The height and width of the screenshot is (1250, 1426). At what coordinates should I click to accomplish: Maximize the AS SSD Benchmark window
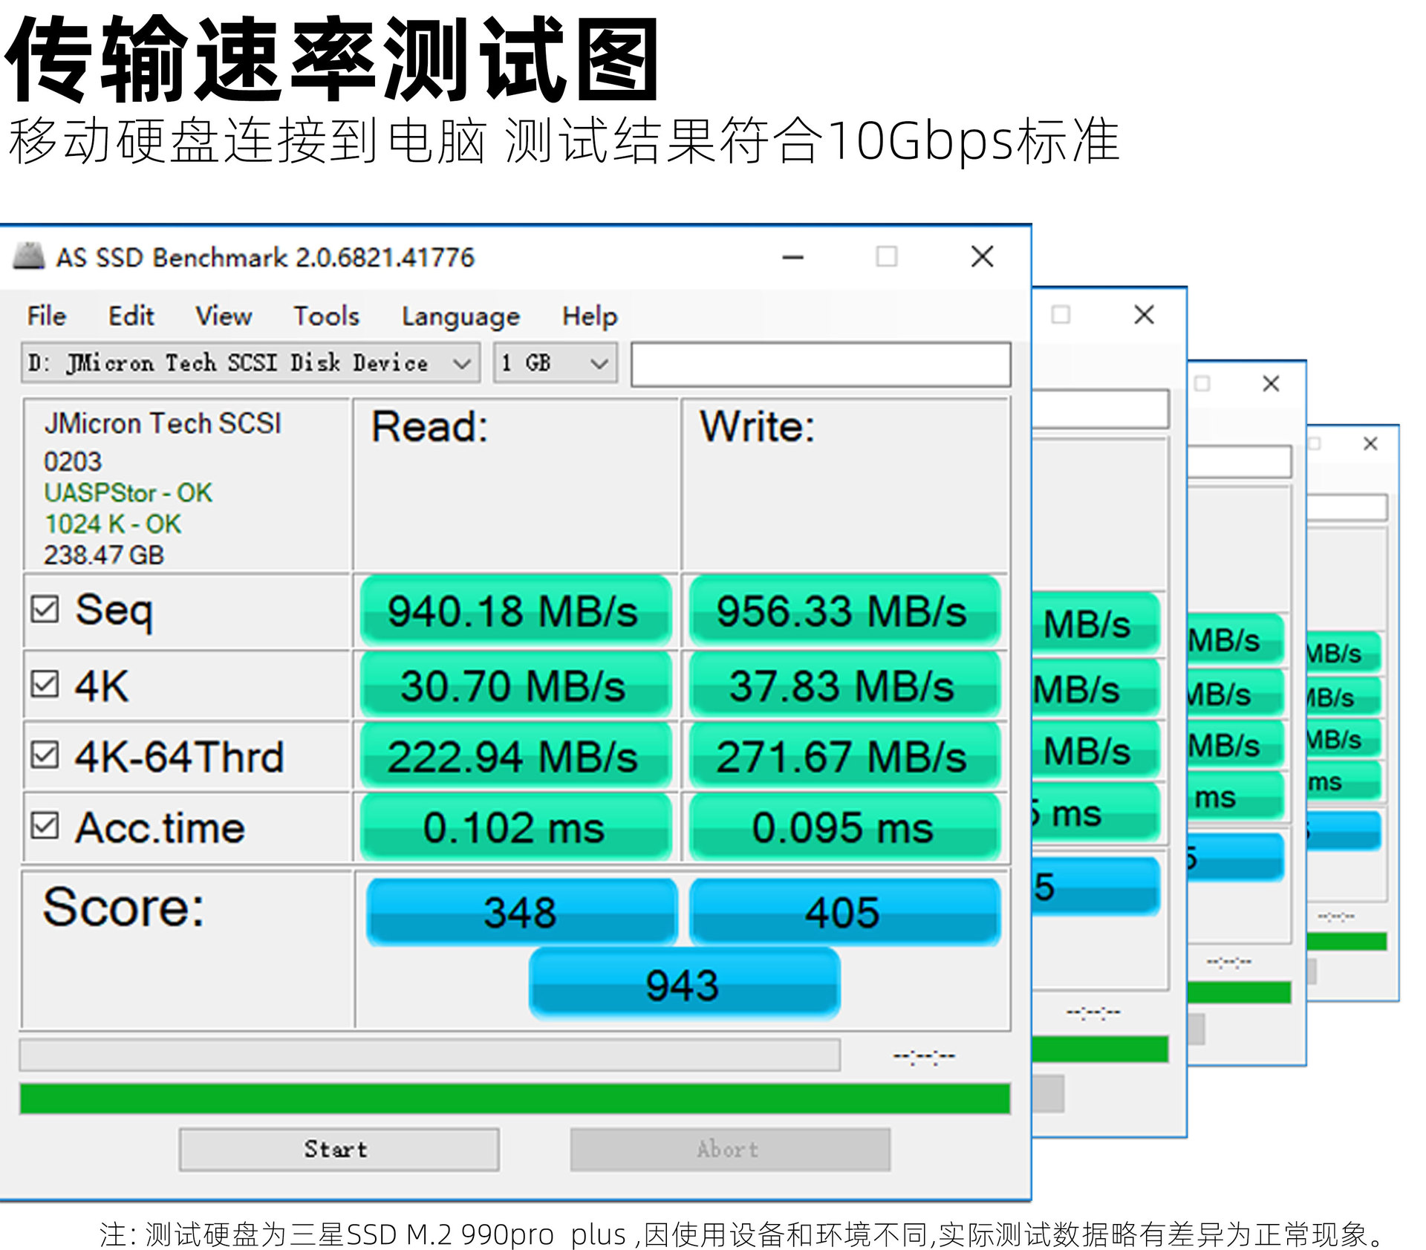(x=886, y=257)
